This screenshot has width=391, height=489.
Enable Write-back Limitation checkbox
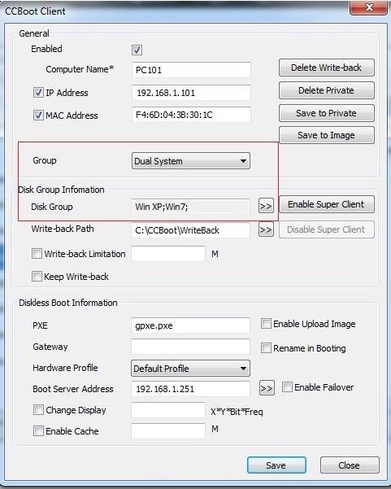click(x=37, y=253)
